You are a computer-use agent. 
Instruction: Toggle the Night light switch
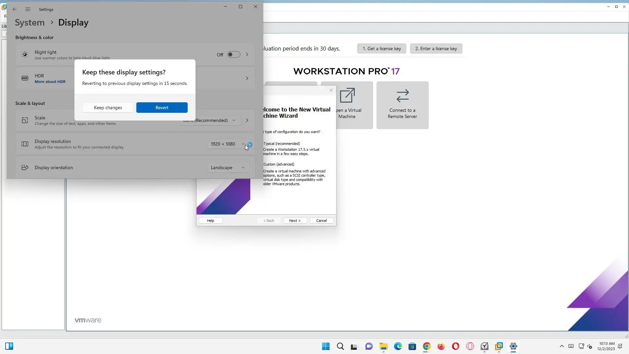point(234,55)
